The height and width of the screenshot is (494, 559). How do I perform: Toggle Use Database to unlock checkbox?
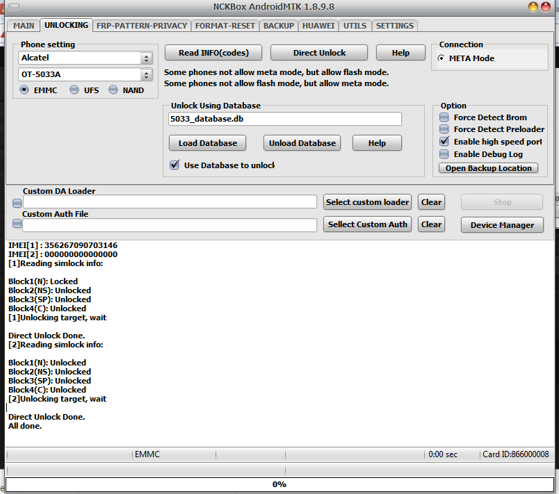point(175,165)
